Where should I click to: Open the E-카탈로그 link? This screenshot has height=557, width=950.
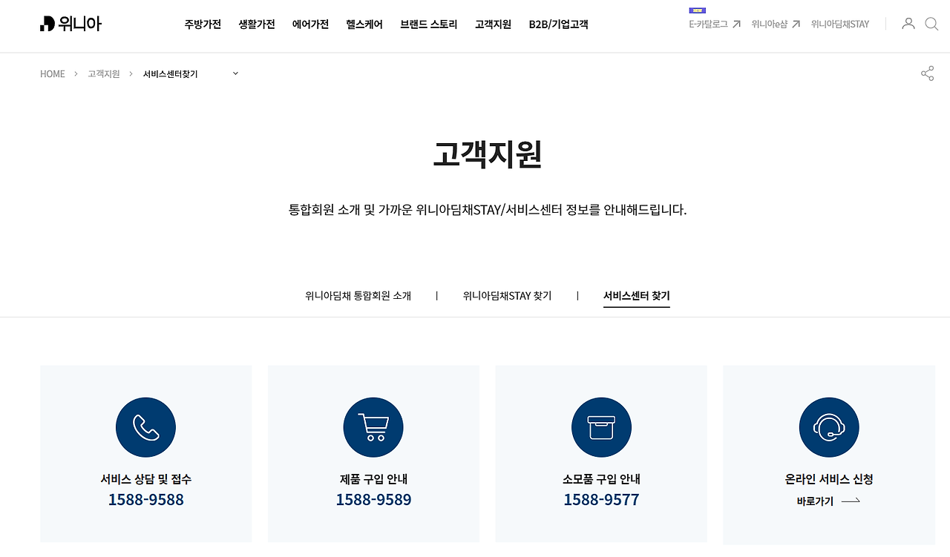[x=708, y=24]
